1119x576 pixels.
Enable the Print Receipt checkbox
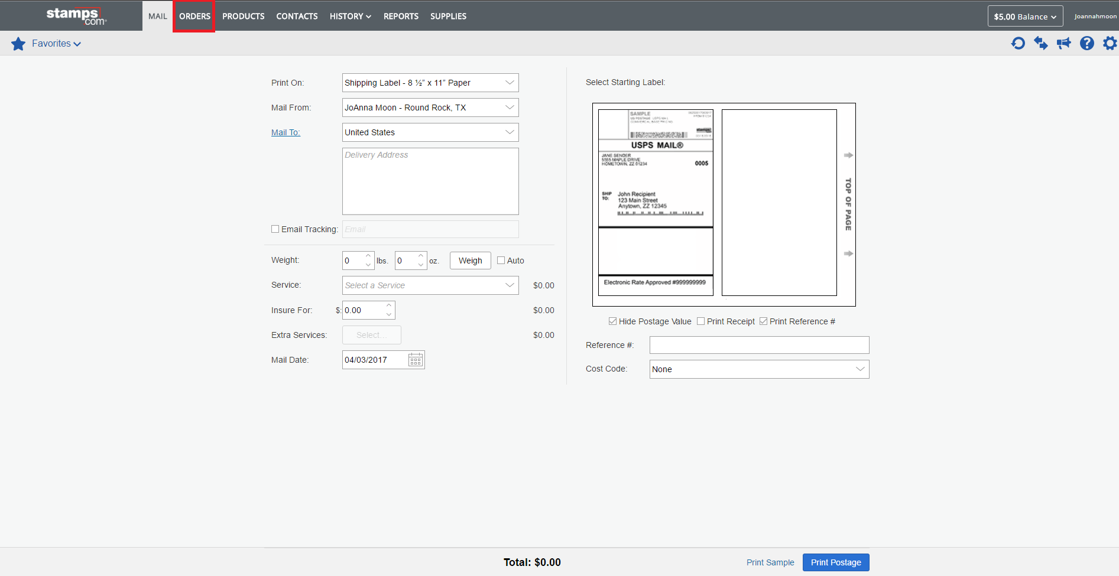(x=700, y=321)
